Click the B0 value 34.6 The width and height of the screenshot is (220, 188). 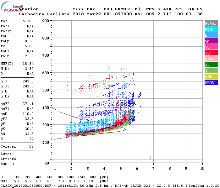(29, 134)
